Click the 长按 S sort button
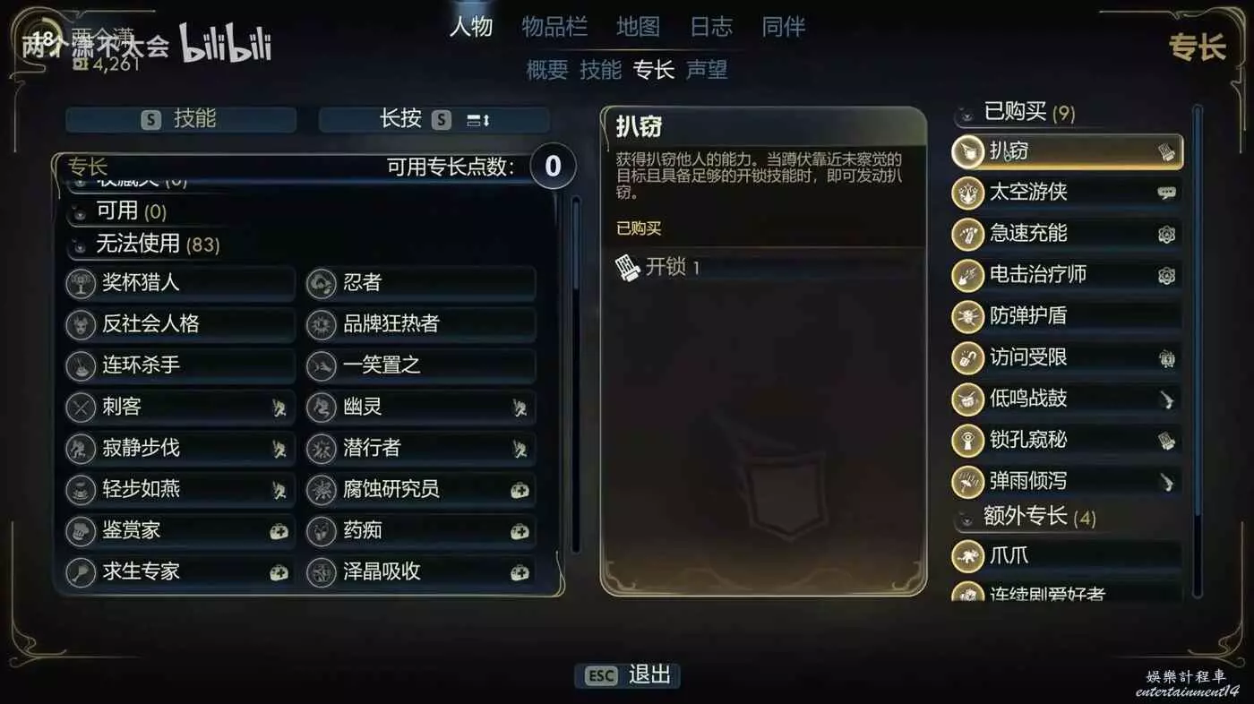Screen dimensions: 1254x704 pyautogui.click(x=434, y=119)
